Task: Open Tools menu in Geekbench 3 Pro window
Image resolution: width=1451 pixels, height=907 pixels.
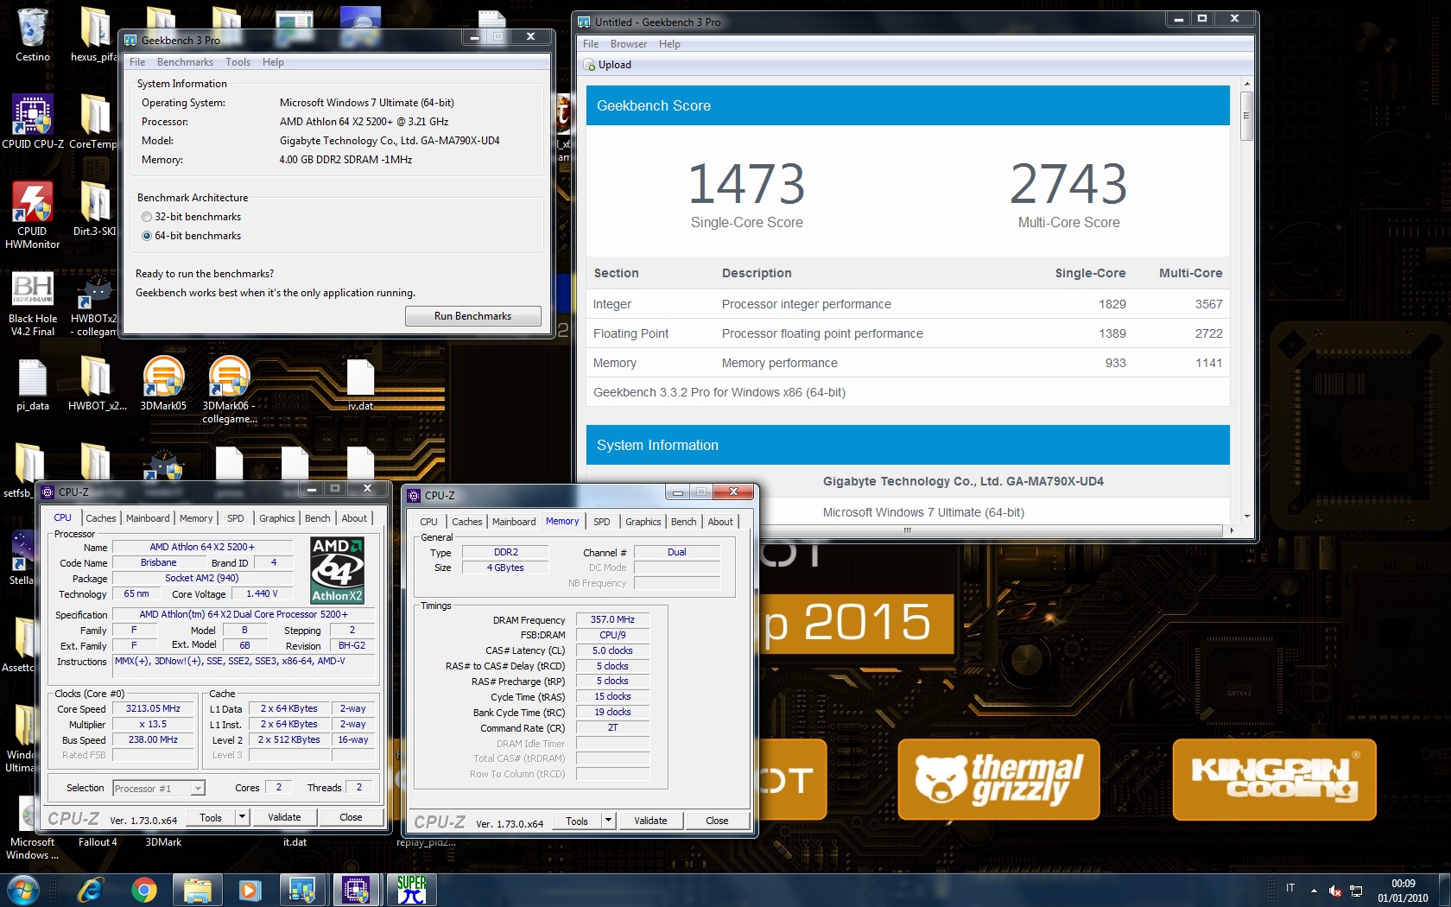Action: click(238, 62)
